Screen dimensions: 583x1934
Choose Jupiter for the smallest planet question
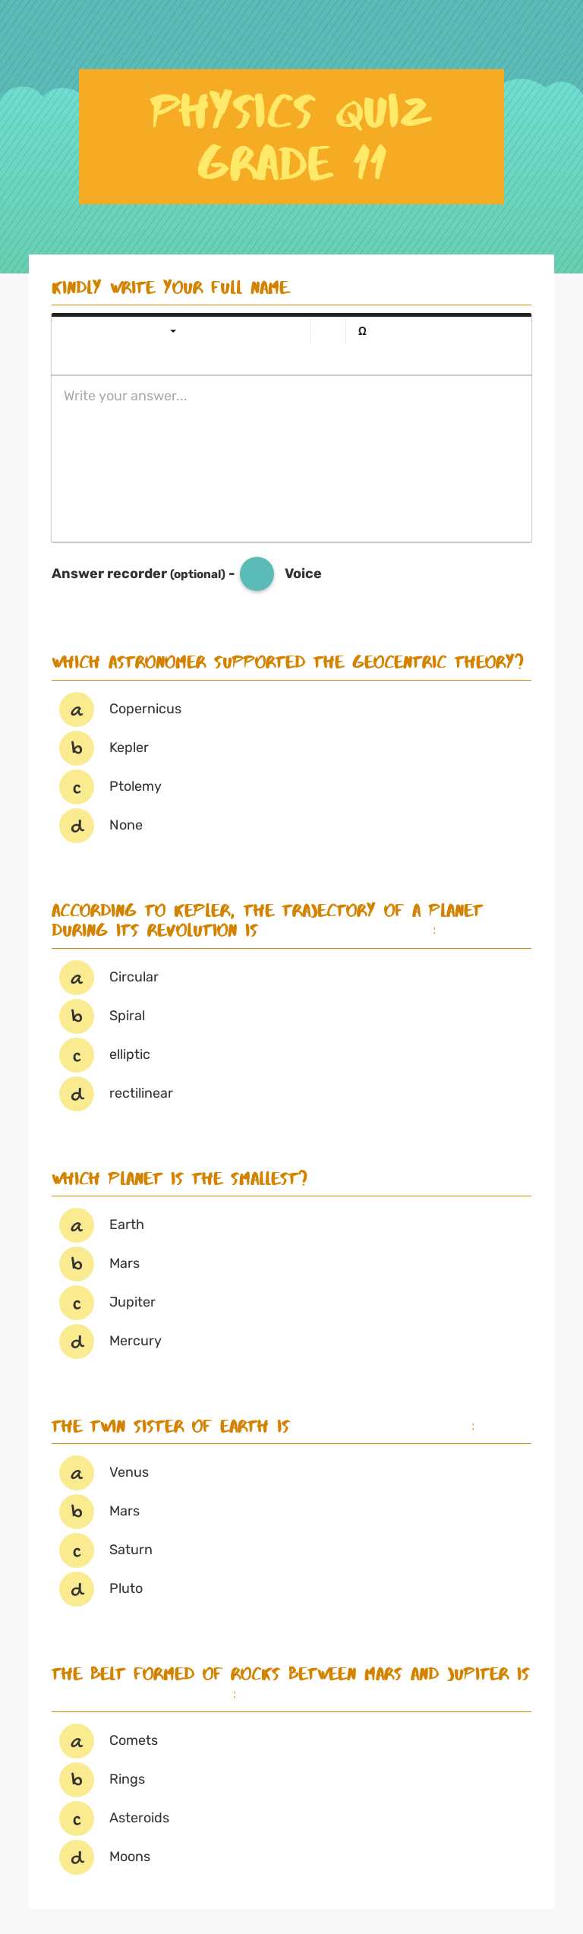76,1302
